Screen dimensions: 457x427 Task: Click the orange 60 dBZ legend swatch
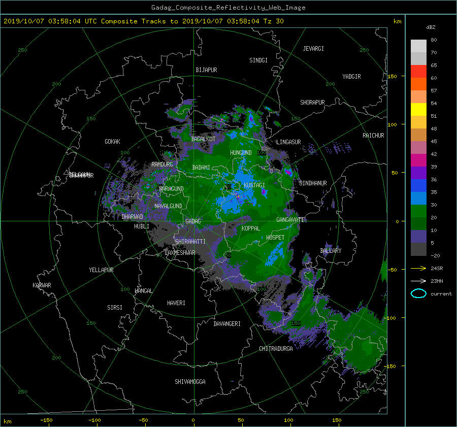pyautogui.click(x=418, y=84)
